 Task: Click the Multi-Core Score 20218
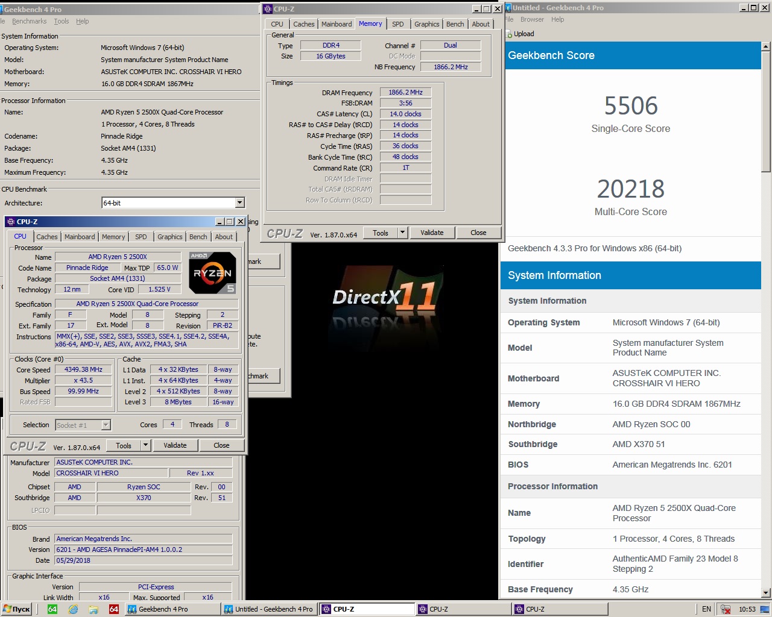pyautogui.click(x=631, y=189)
